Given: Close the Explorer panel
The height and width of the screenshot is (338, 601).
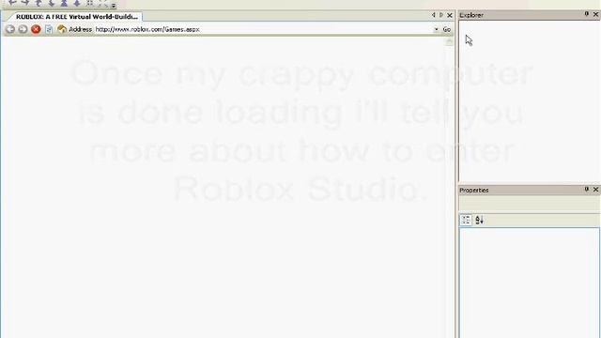Looking at the screenshot, I should tap(595, 14).
